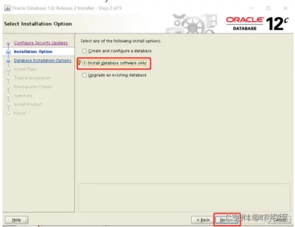Open Database Installation Options step link
The image size is (295, 227).
43,60
